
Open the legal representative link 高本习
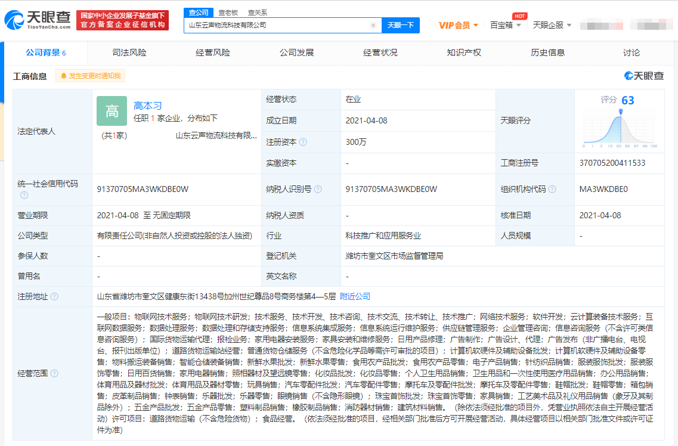click(147, 106)
